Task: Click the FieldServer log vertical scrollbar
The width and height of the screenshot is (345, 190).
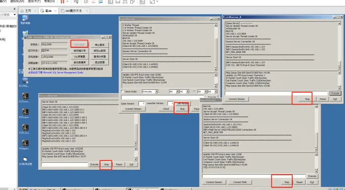Action: click(x=339, y=46)
